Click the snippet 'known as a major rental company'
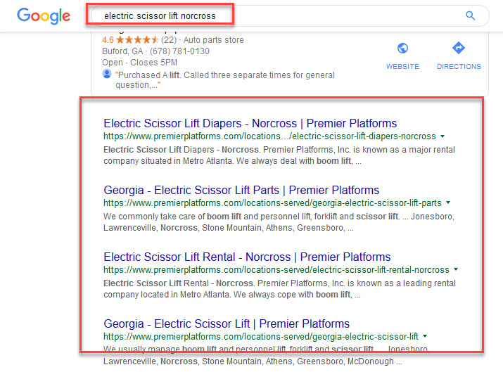503x372 pixels. (279, 155)
